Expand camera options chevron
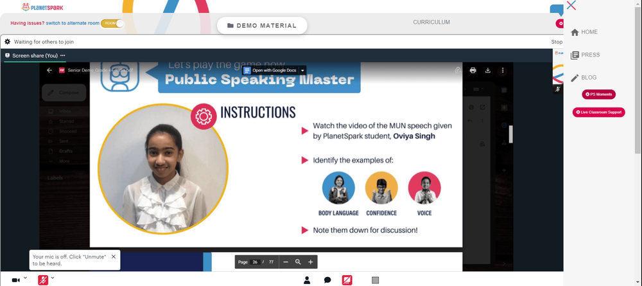The height and width of the screenshot is (286, 642). coord(25,278)
